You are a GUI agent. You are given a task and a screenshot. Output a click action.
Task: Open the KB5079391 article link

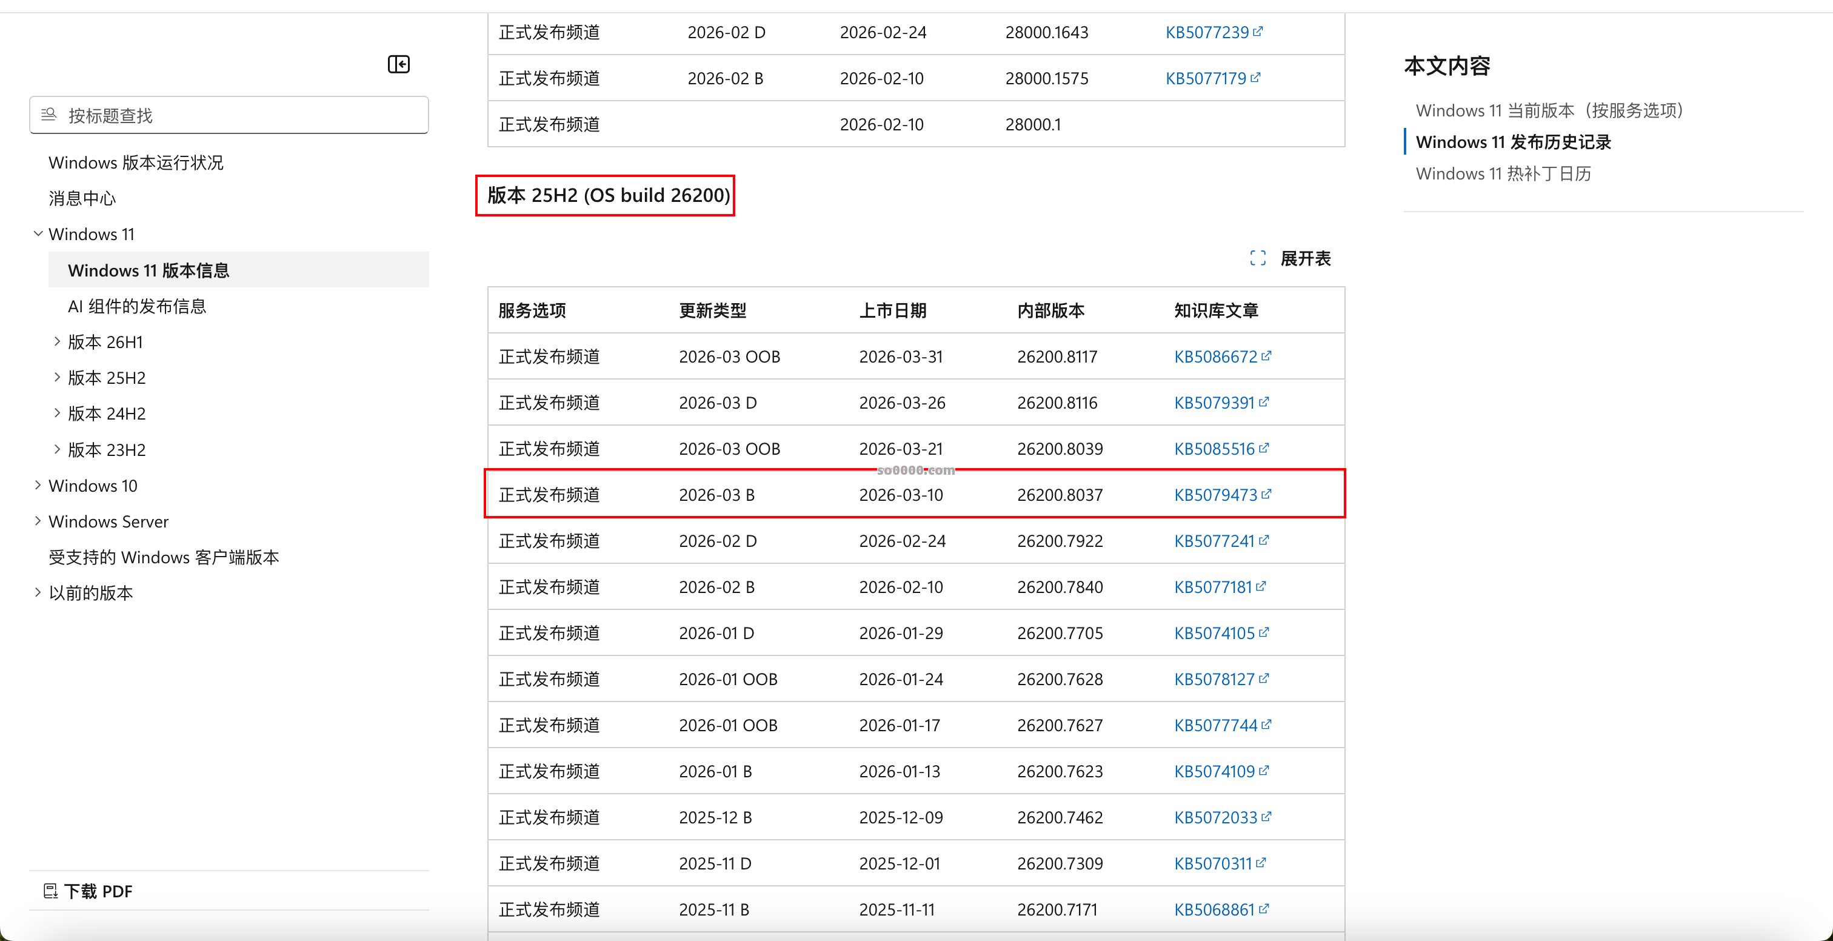[1214, 403]
